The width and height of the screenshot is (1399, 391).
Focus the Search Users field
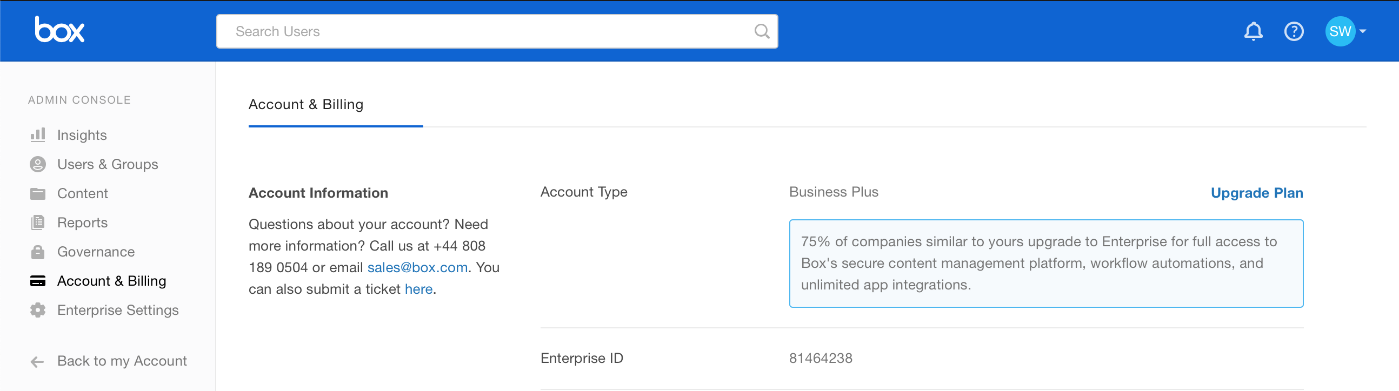[x=497, y=31]
